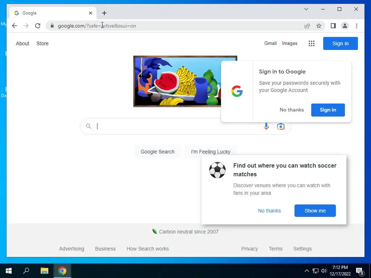The height and width of the screenshot is (278, 371).
Task: Click the soccer ball icon
Action: pyautogui.click(x=217, y=170)
